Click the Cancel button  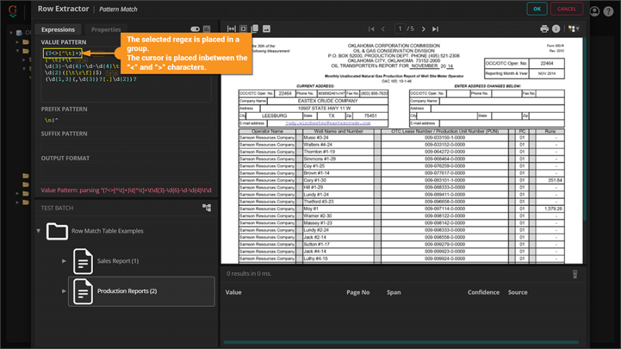[x=566, y=9]
